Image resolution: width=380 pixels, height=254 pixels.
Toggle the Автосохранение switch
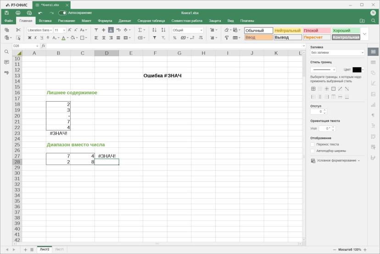(62, 13)
